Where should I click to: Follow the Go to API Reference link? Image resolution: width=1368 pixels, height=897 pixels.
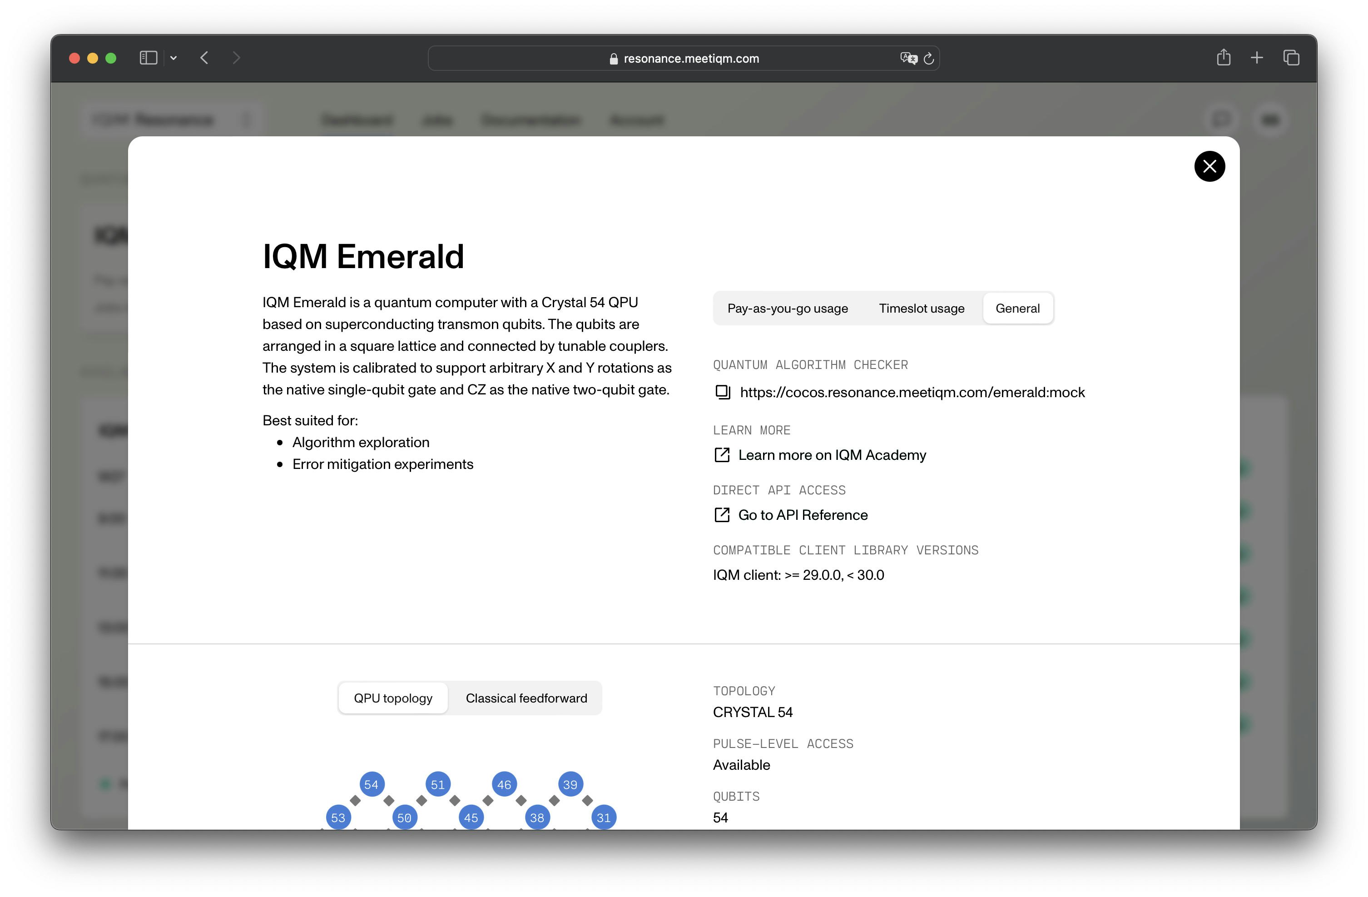[x=803, y=515]
